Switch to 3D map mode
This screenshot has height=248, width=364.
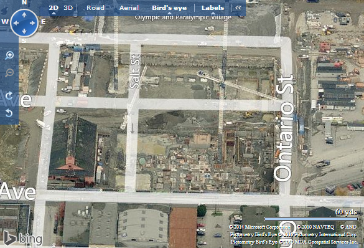click(x=68, y=8)
